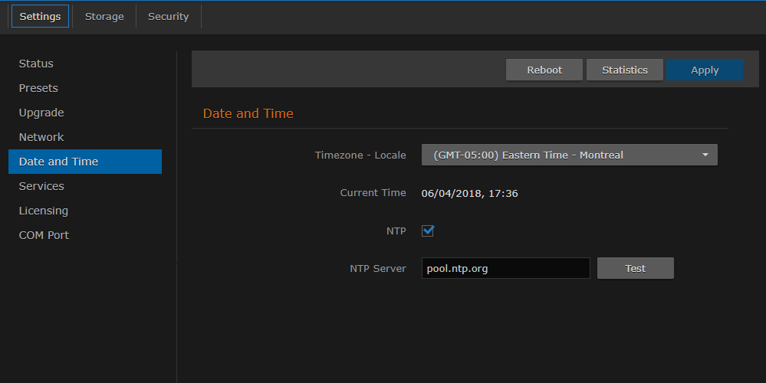Open the Timezone - Locale dropdown
This screenshot has width=766, height=383.
569,155
